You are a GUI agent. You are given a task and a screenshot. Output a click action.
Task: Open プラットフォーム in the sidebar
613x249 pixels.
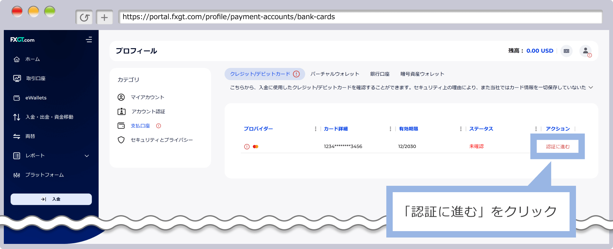[x=45, y=175]
